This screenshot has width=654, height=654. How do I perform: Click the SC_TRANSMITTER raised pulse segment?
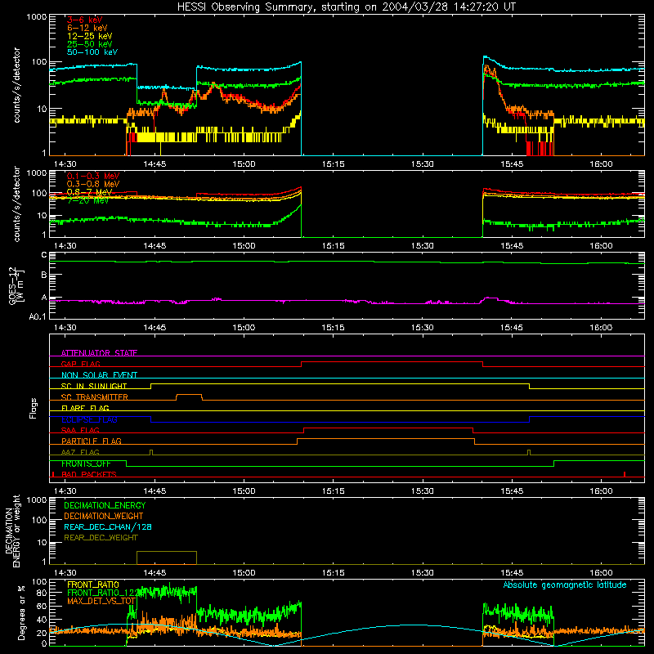(190, 395)
